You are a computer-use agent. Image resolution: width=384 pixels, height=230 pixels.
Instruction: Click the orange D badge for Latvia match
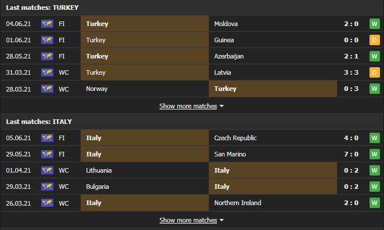(x=375, y=72)
